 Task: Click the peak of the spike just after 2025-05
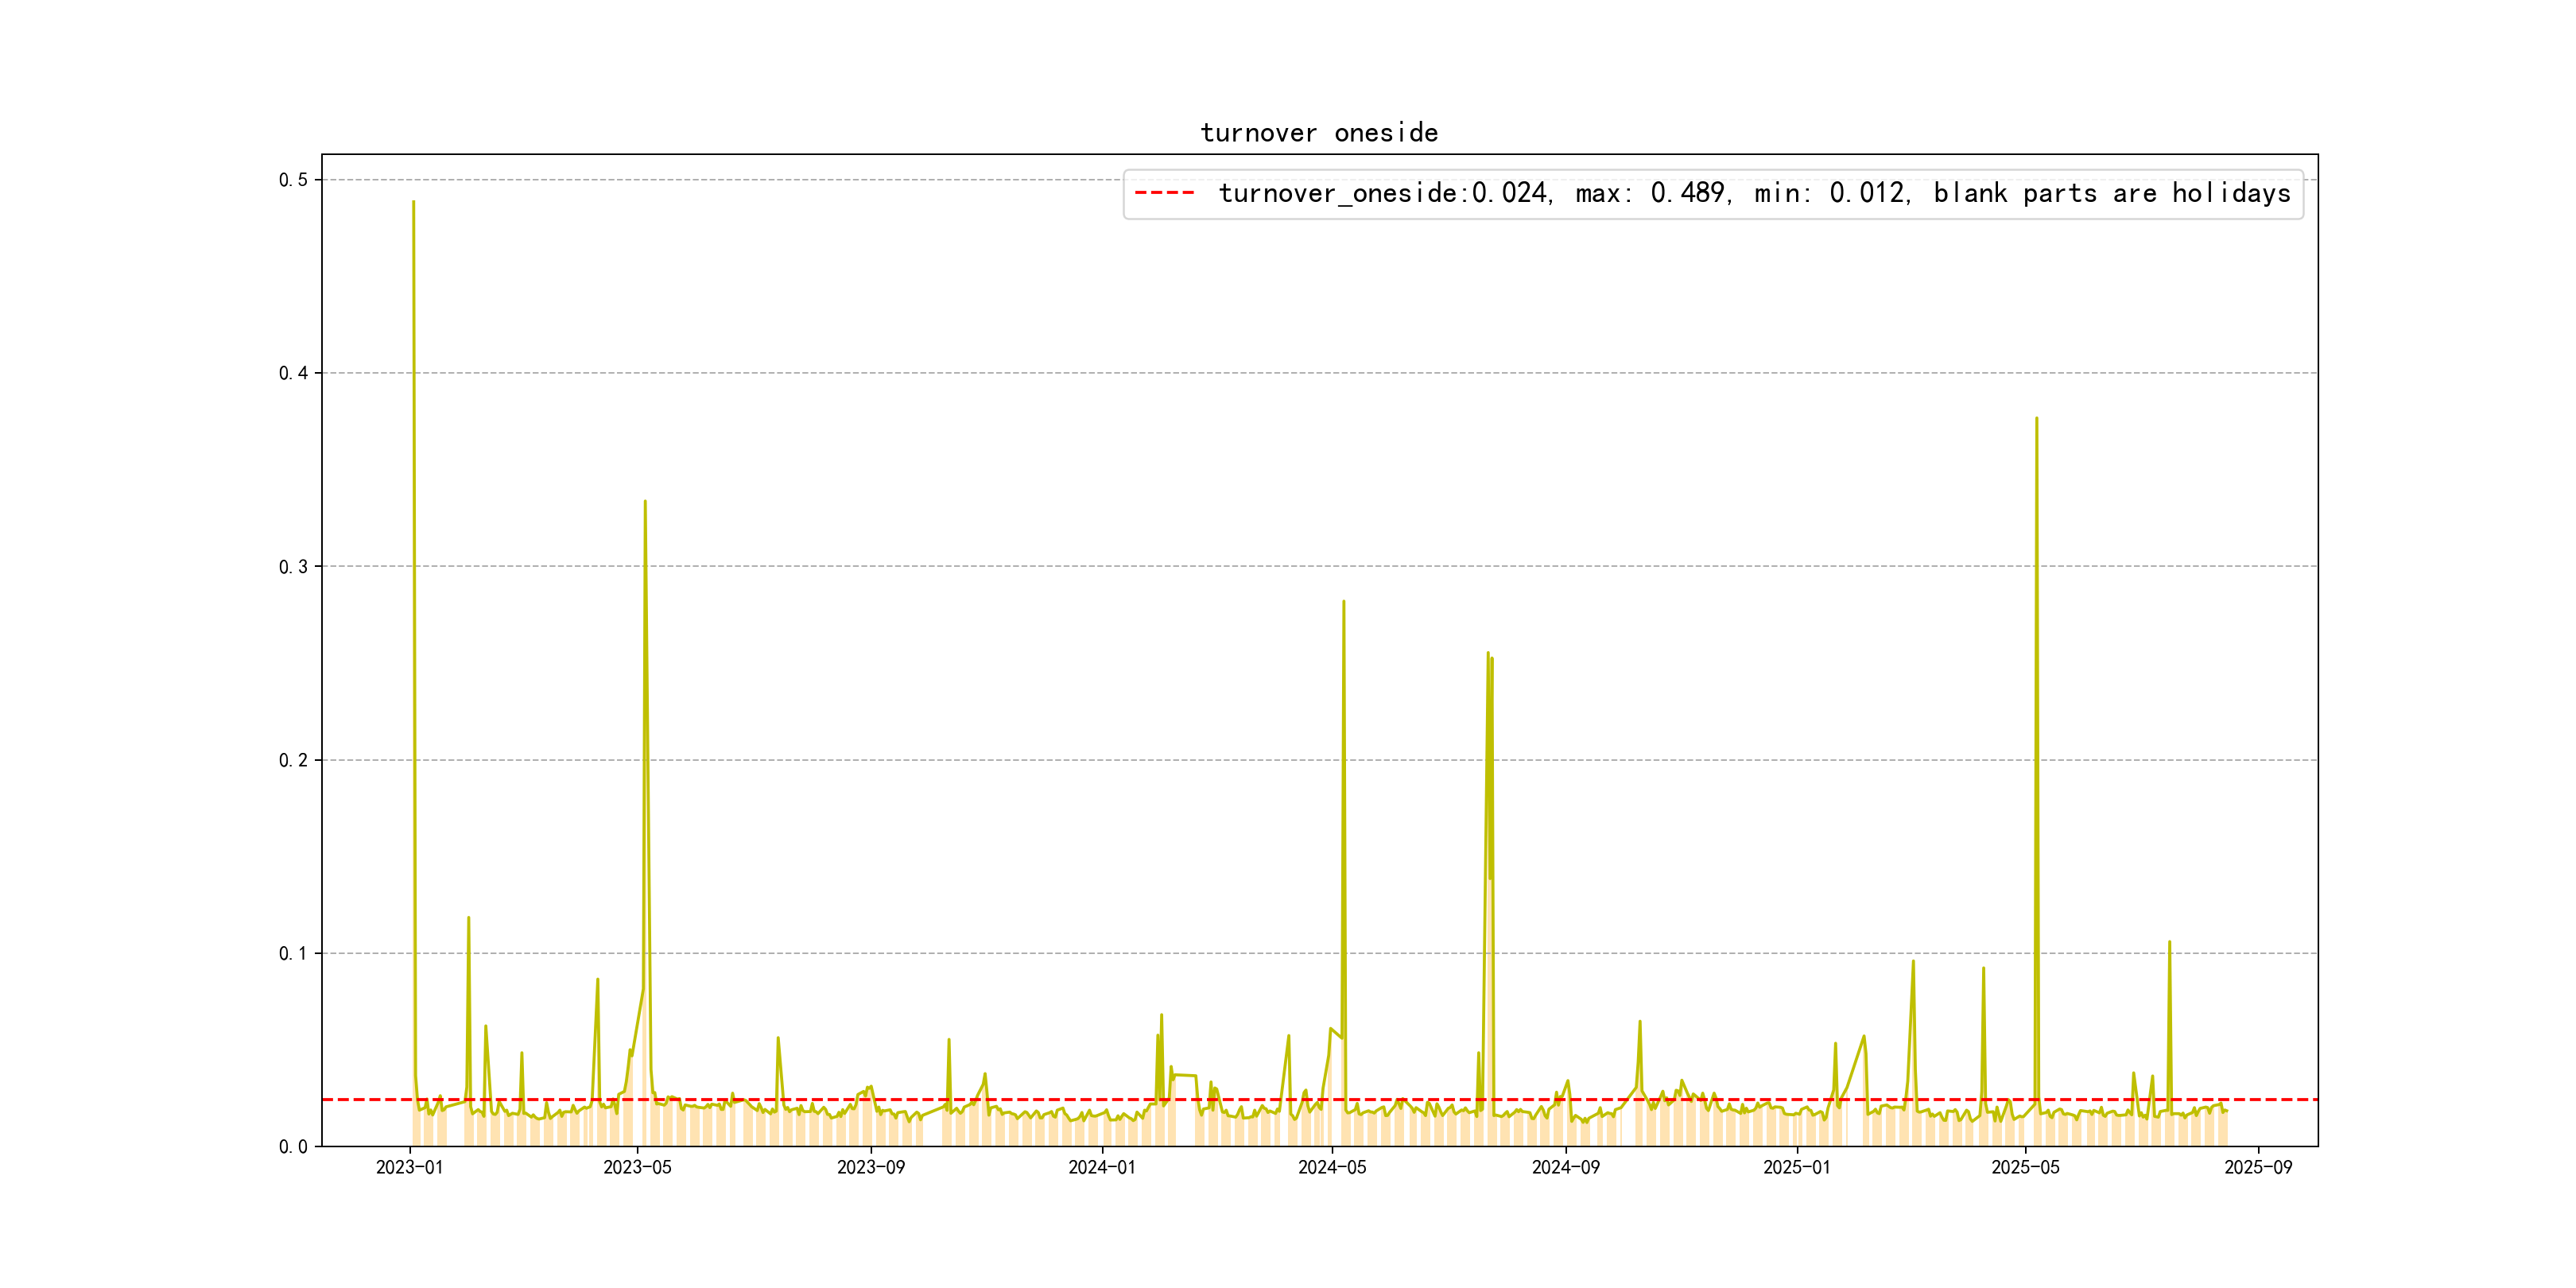[x=2036, y=420]
